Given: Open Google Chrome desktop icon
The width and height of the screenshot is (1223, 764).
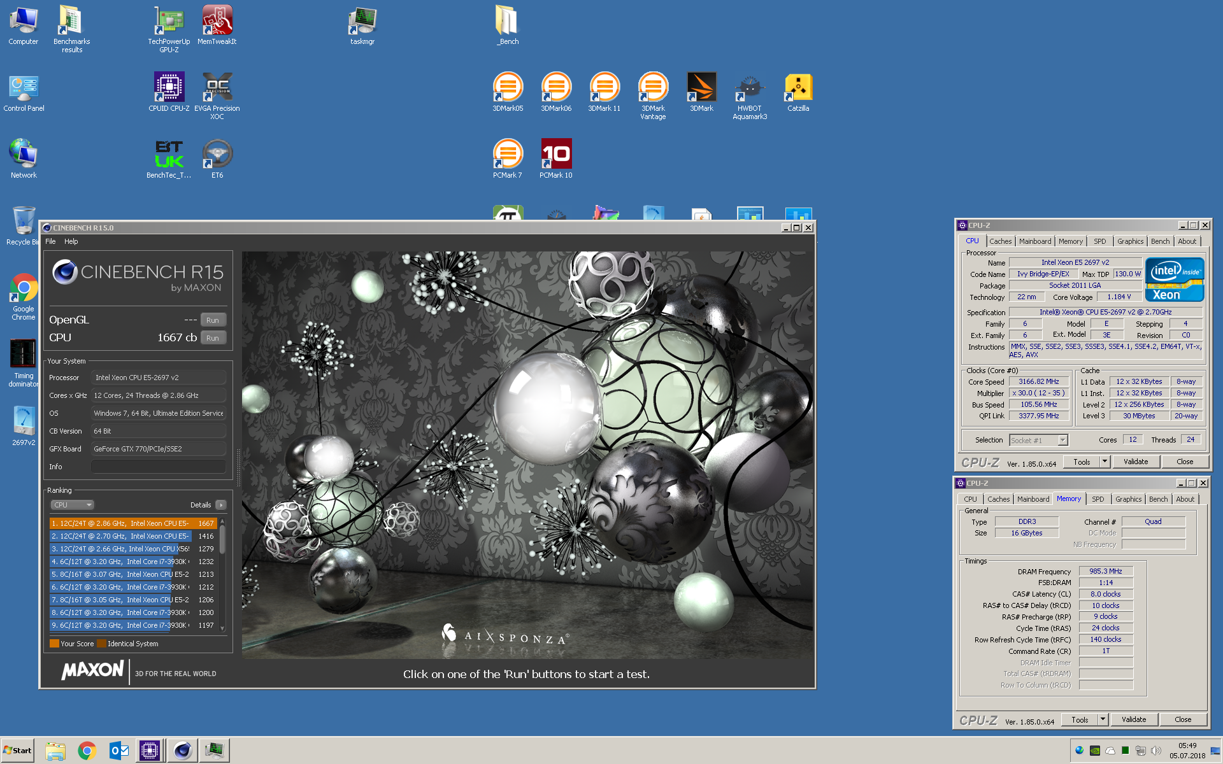Looking at the screenshot, I should (x=24, y=297).
